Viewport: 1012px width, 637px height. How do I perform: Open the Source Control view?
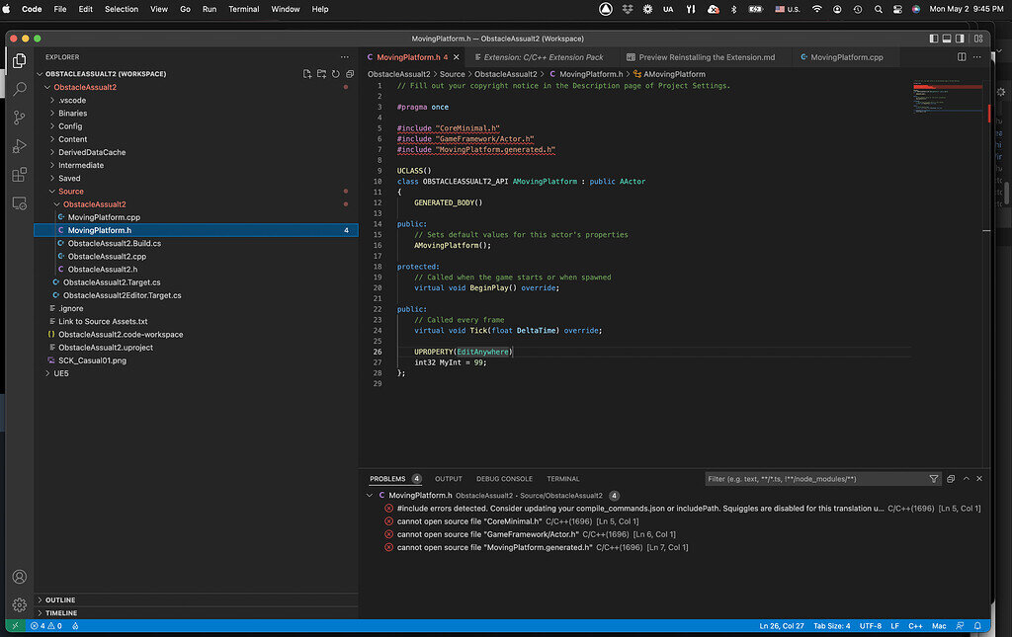[19, 118]
